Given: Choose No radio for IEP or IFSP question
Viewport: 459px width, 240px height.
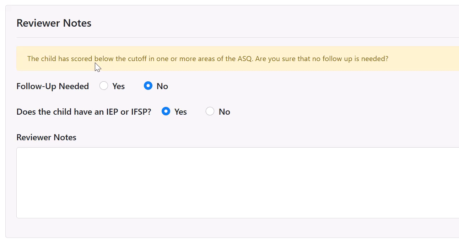Looking at the screenshot, I should [x=210, y=111].
